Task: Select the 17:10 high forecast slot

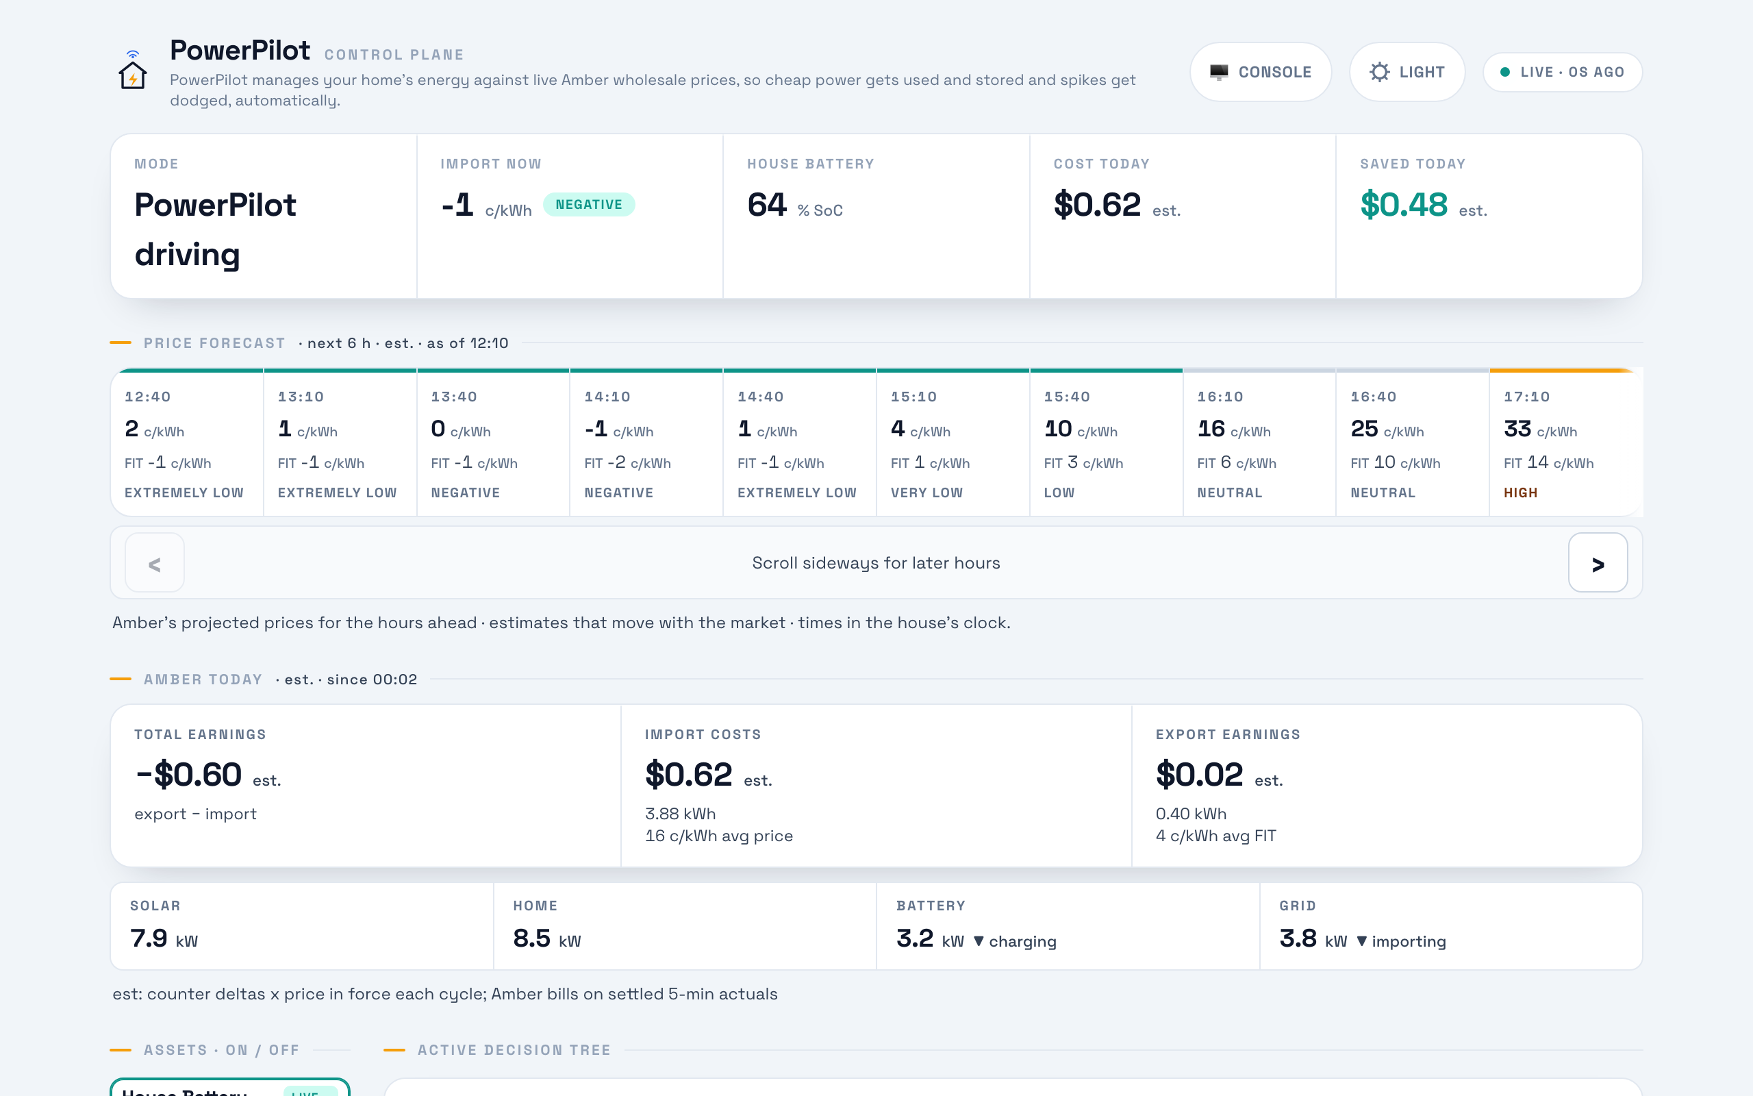Action: coord(1566,443)
